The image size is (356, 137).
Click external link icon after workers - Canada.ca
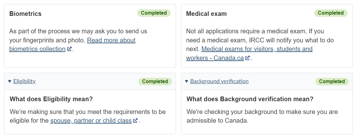pyautogui.click(x=248, y=58)
